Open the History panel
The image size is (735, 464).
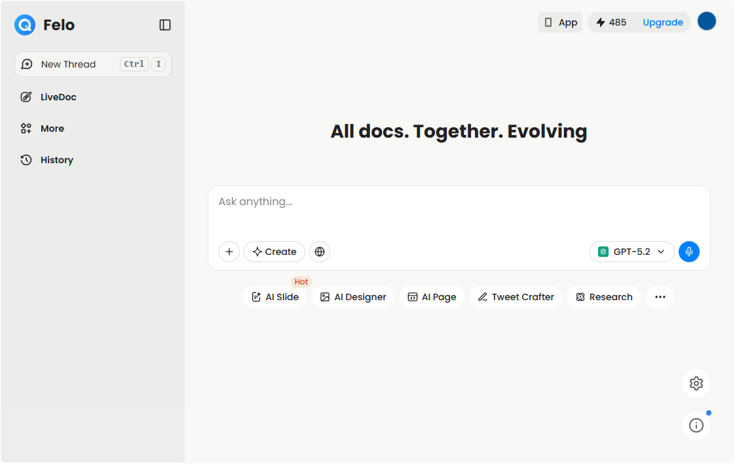click(x=55, y=160)
